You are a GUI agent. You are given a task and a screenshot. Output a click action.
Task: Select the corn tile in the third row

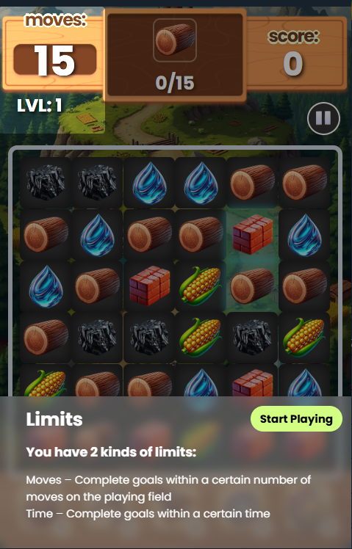click(201, 286)
